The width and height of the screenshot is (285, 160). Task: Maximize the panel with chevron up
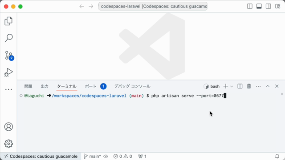(x=268, y=86)
